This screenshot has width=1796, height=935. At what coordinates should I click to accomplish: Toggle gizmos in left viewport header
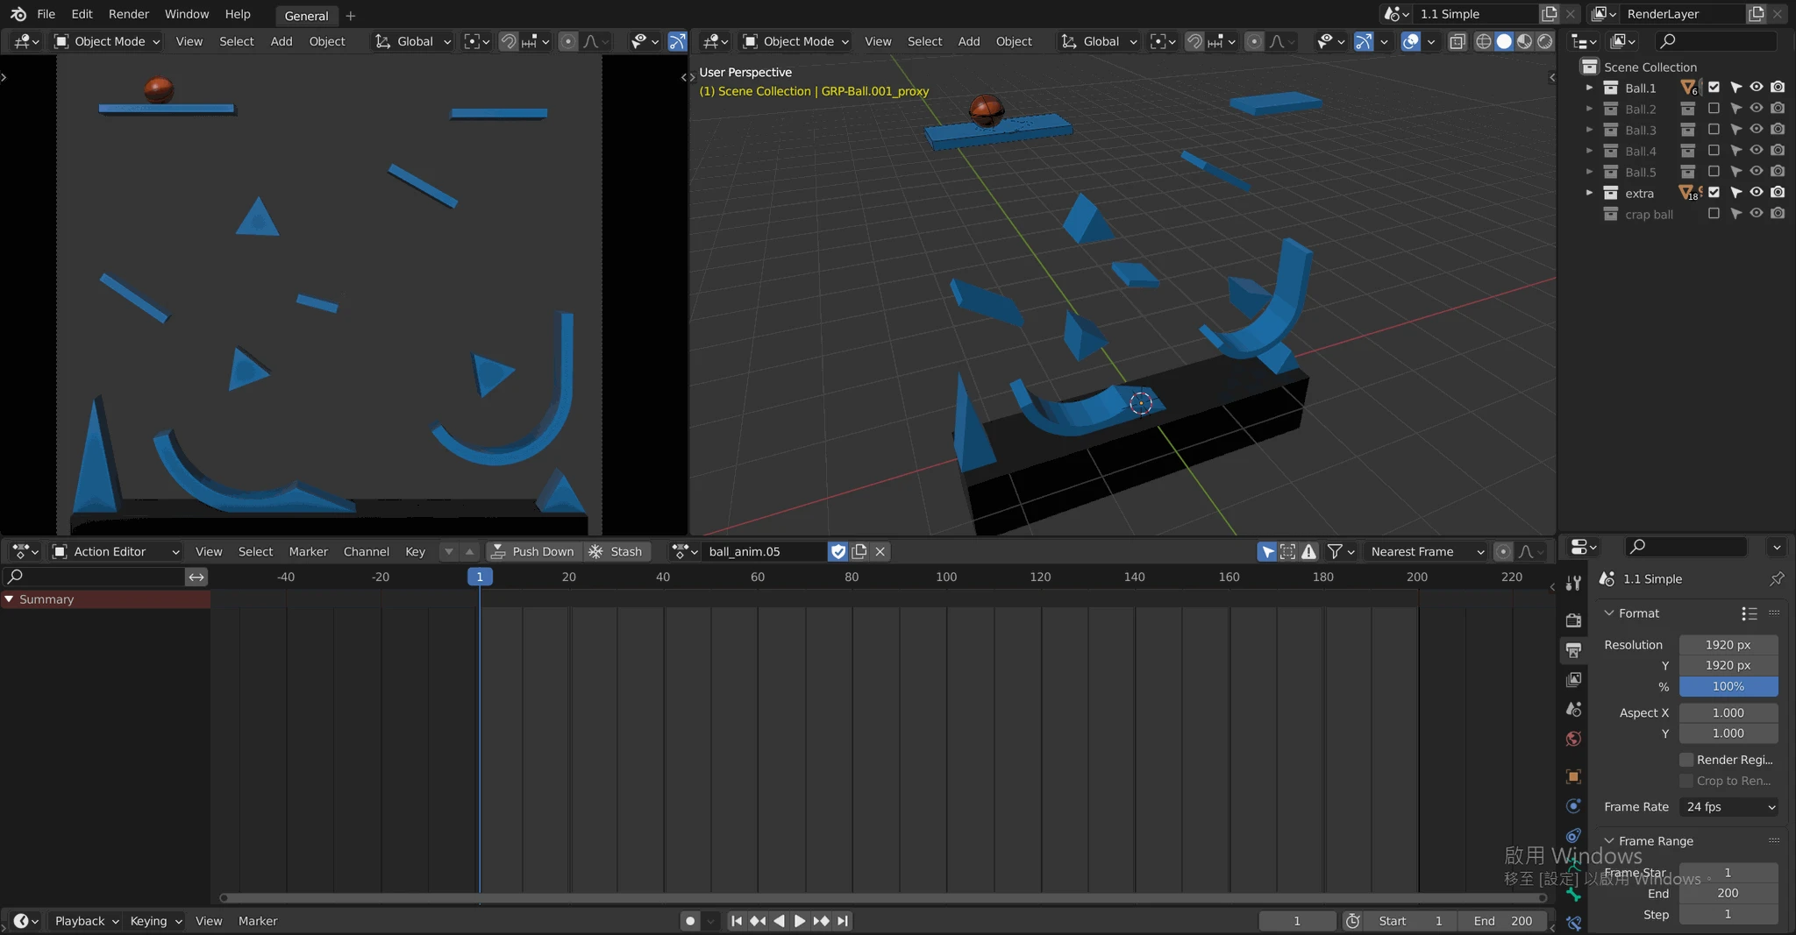678,41
